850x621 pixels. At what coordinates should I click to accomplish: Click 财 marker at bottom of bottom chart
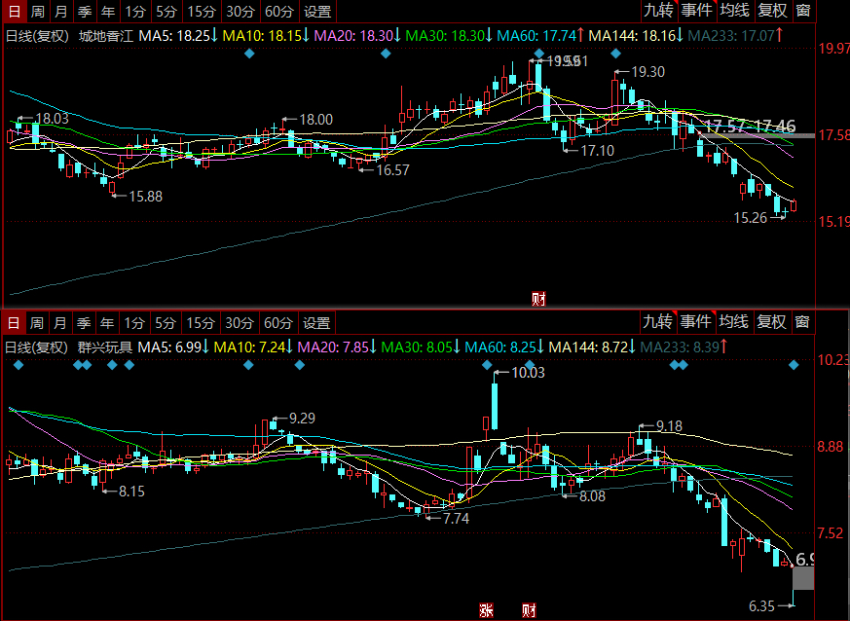pyautogui.click(x=529, y=610)
